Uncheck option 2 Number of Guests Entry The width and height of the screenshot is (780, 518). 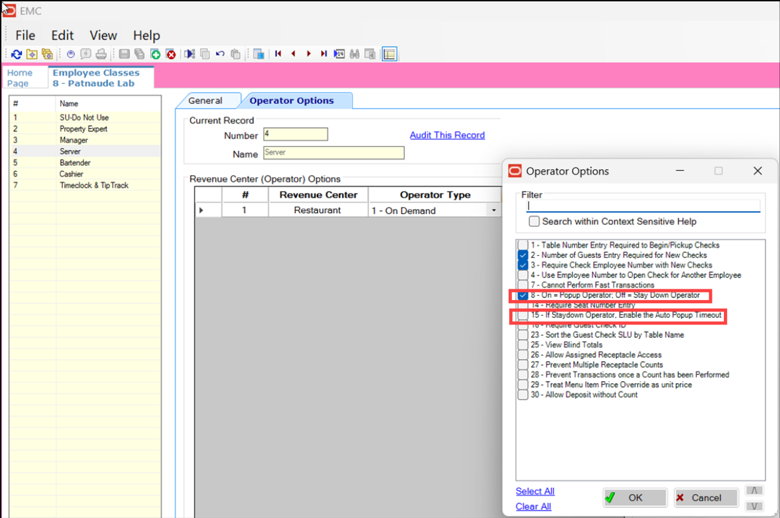coord(523,255)
